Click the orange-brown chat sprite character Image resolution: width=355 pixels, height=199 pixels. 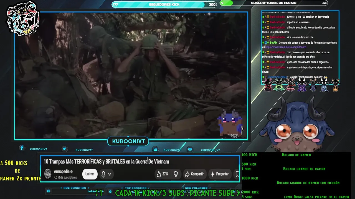(335, 85)
